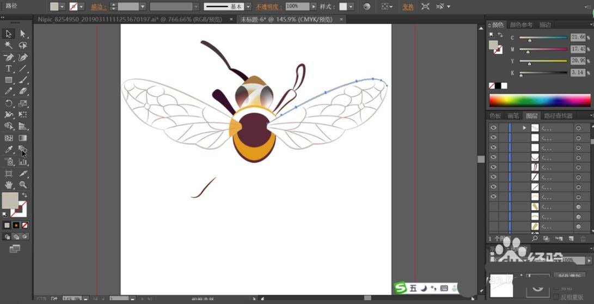Click the color spectrum bar
Viewport: 594px width, 304px height.
[x=539, y=100]
